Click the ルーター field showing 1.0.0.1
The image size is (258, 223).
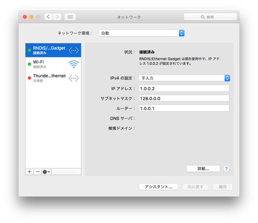[x=184, y=109]
